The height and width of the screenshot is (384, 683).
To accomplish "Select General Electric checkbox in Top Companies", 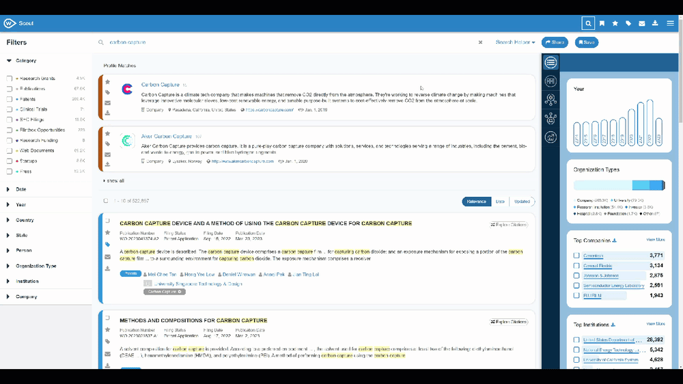I will point(577,266).
